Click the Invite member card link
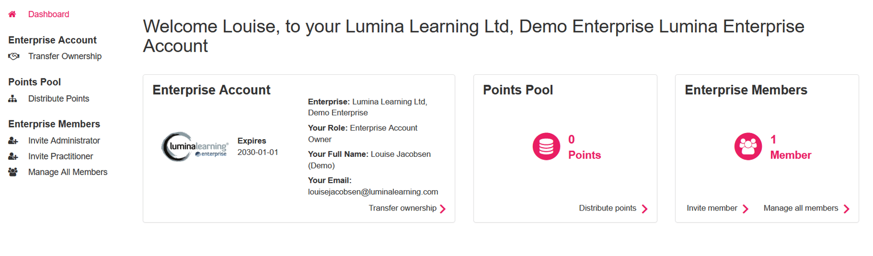Screen dimensions: 873x256 click(712, 208)
